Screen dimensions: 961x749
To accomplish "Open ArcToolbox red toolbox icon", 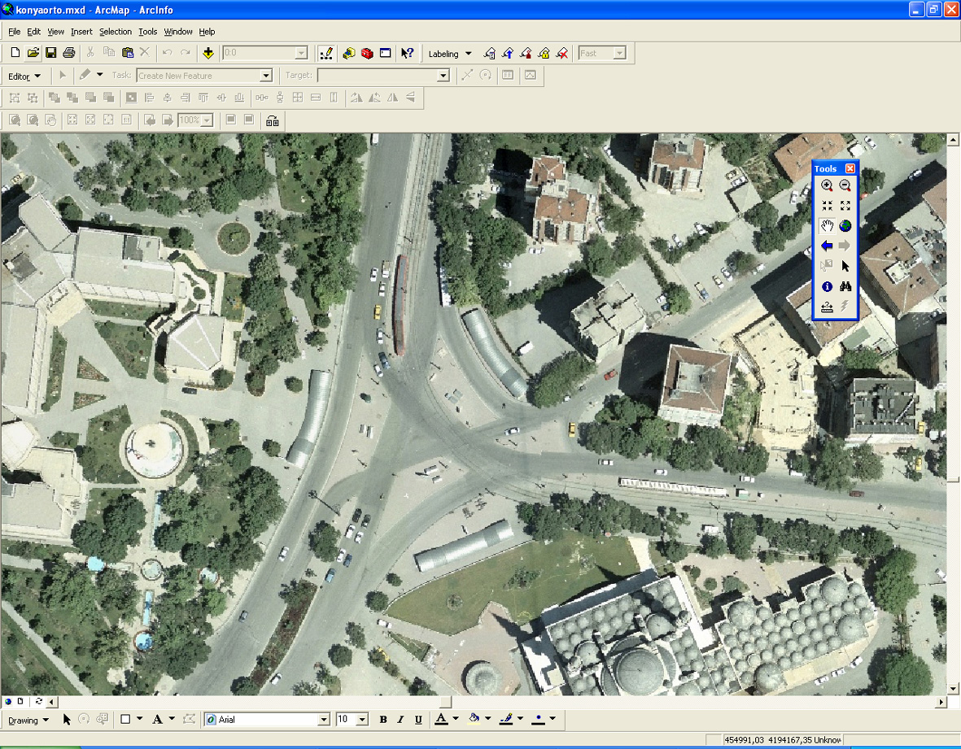I will click(367, 54).
